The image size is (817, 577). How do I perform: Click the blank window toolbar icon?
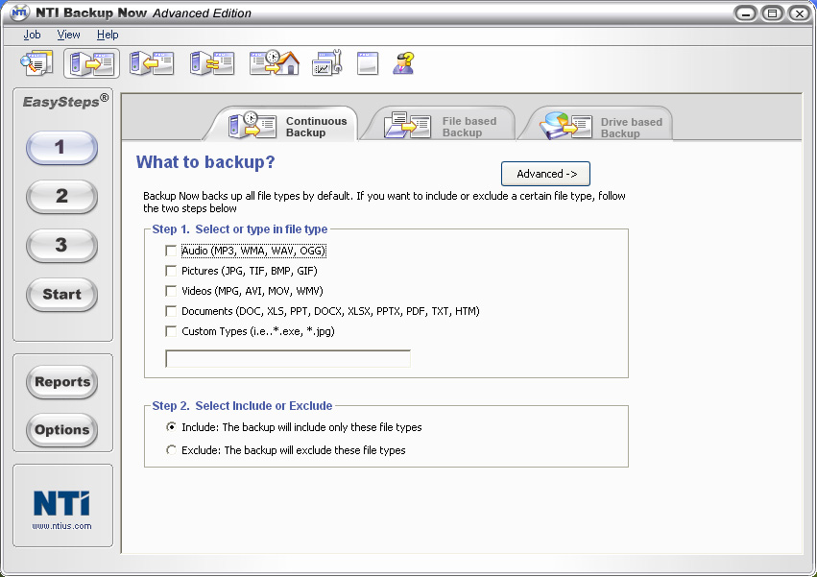[368, 63]
